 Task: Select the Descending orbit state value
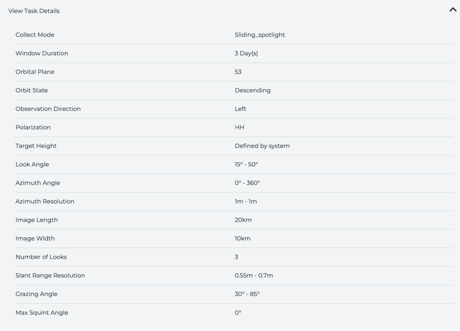point(253,90)
